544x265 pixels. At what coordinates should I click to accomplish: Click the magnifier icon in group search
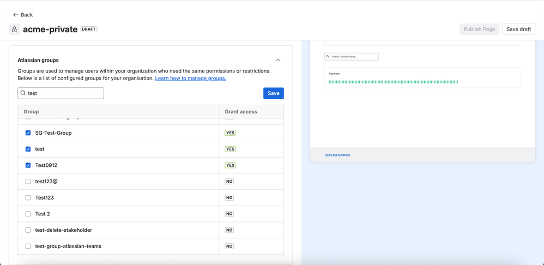[x=23, y=93]
